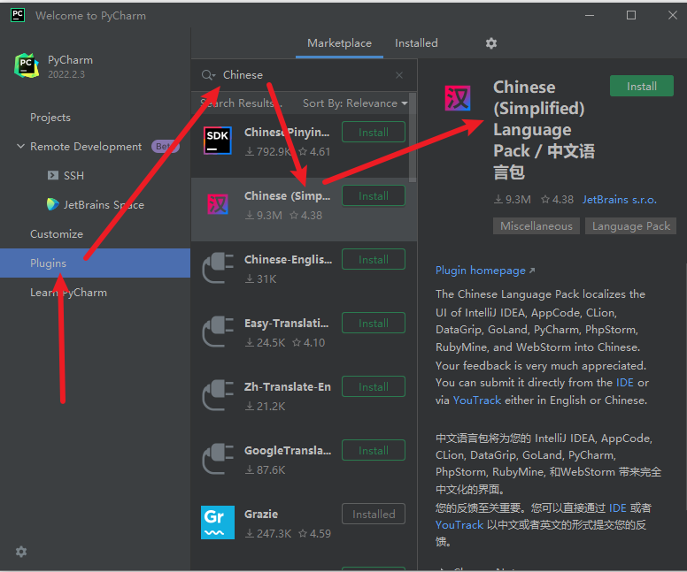Click the PyCharm logo in sidebar
The image size is (687, 572).
pos(27,65)
